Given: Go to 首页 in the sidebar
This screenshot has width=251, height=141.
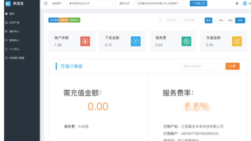Looking at the screenshot, I should (12, 14).
